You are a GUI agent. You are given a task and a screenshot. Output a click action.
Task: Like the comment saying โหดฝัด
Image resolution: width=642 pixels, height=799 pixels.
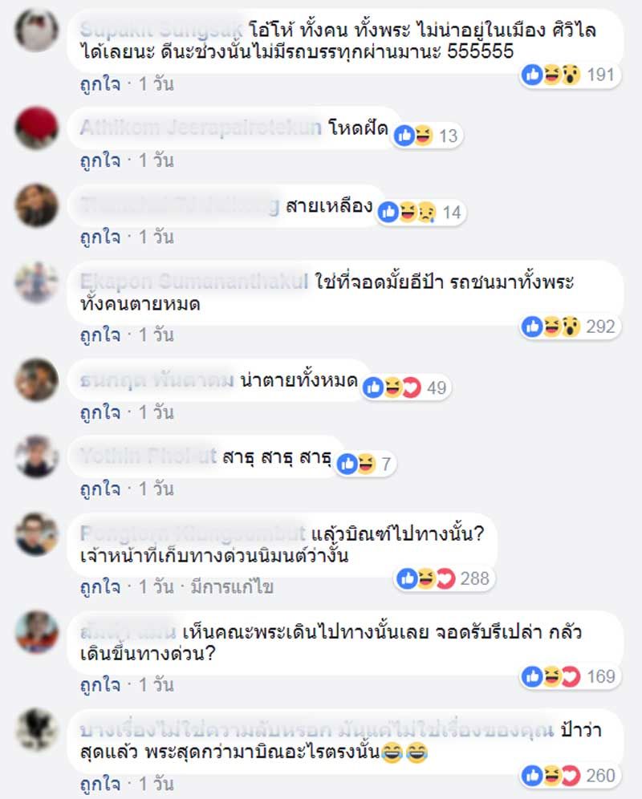(x=100, y=160)
